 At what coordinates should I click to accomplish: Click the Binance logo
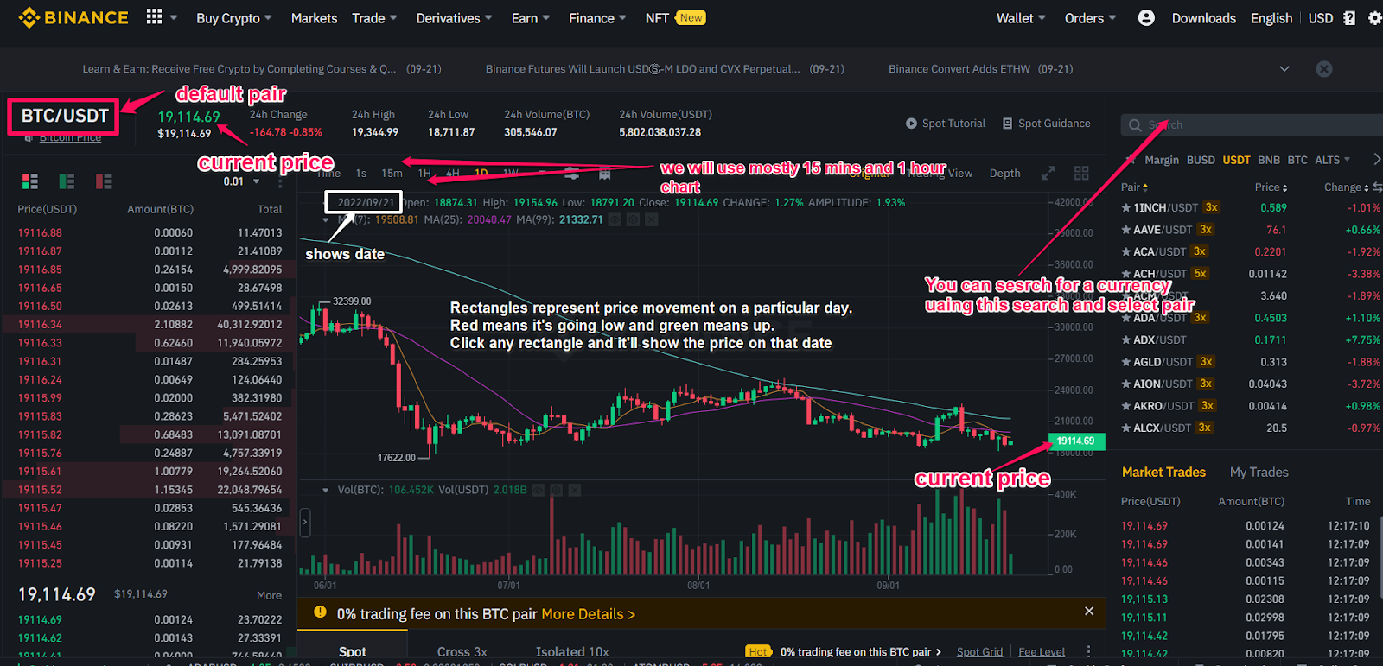point(73,17)
